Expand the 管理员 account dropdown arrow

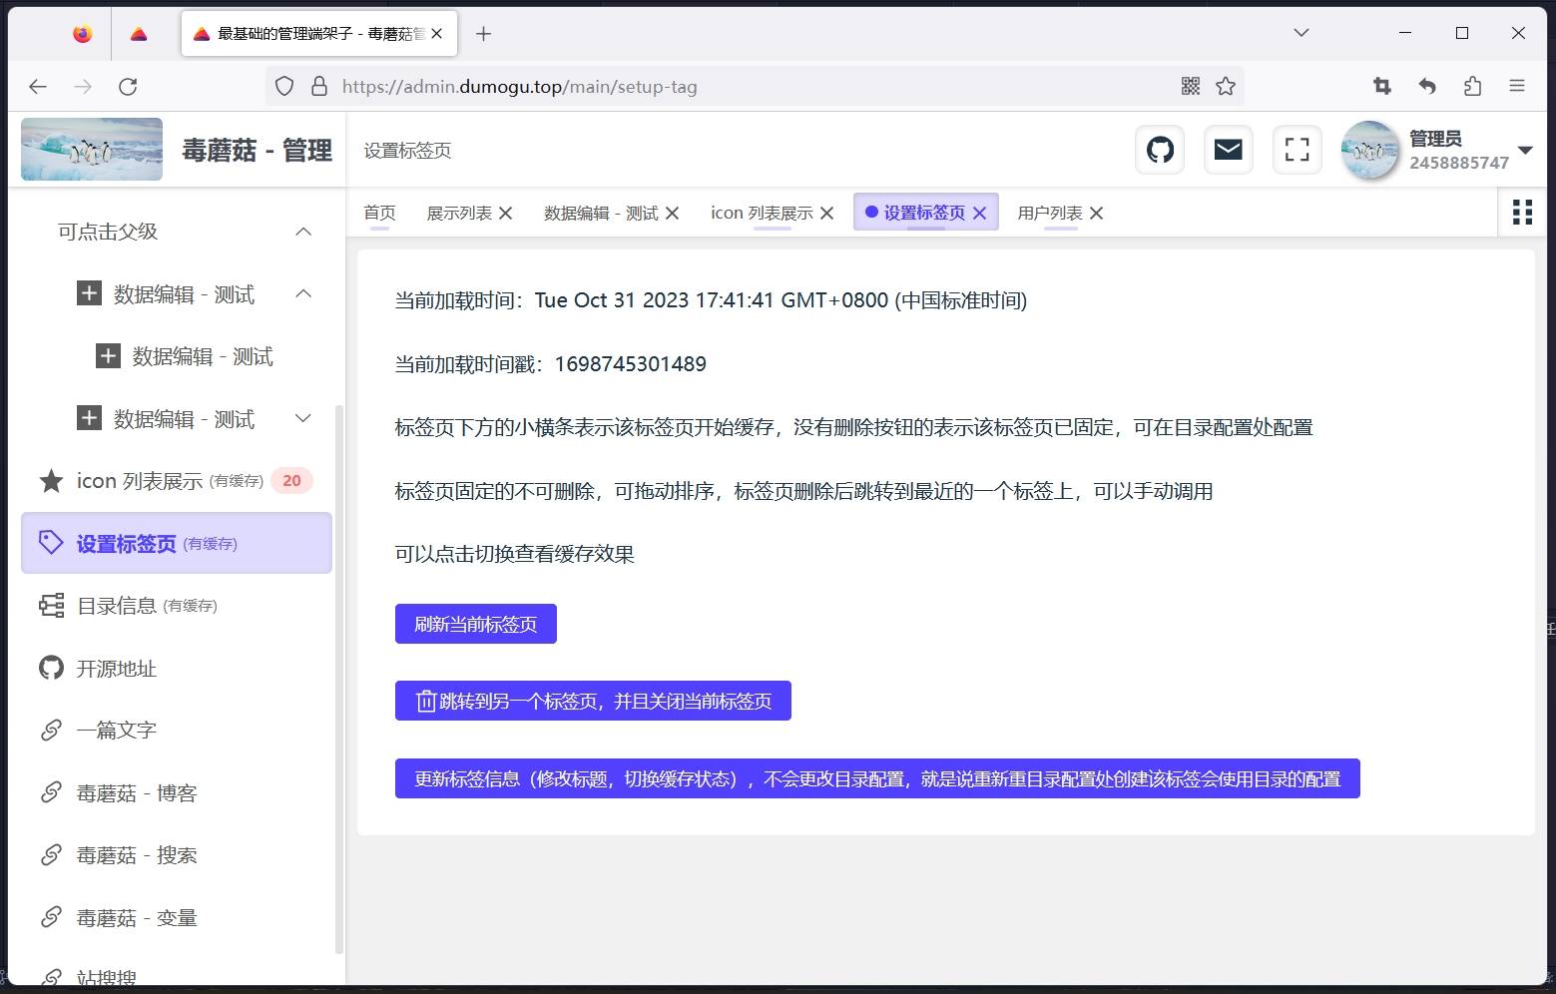(x=1525, y=150)
